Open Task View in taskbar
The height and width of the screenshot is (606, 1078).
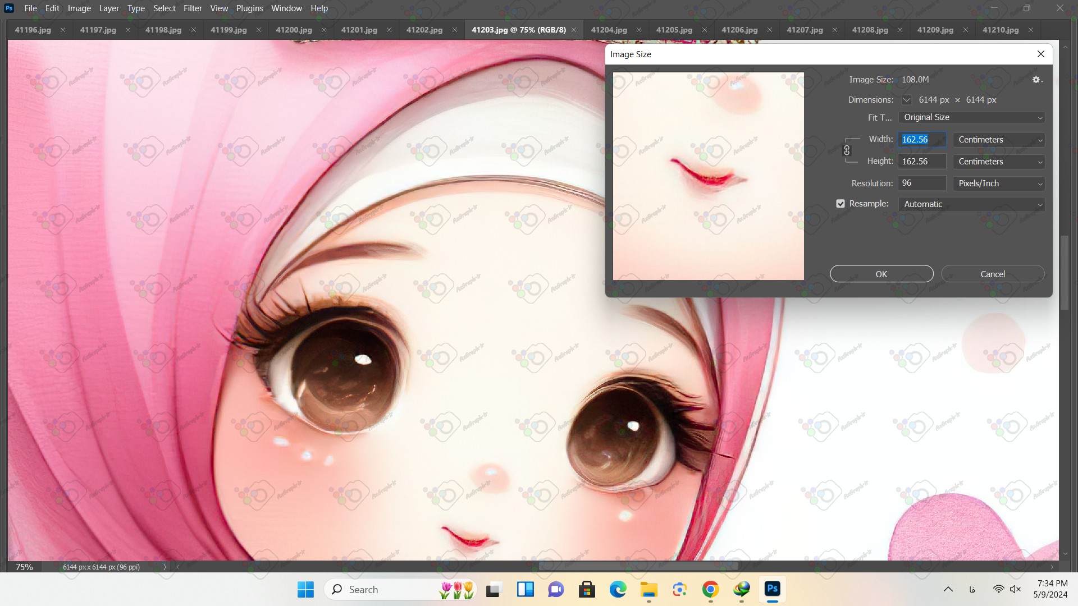pos(493,589)
